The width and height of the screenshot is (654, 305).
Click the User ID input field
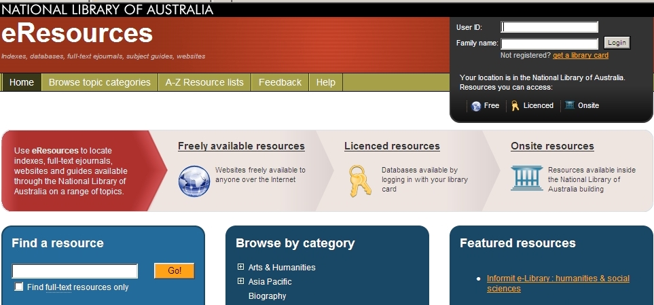coord(549,27)
